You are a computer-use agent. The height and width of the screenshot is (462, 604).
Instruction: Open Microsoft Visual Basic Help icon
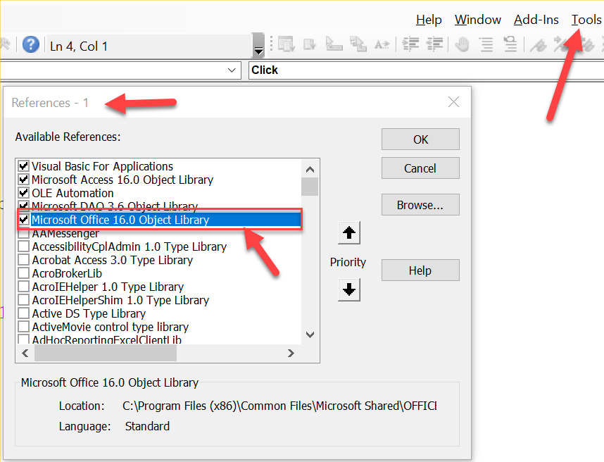30,44
